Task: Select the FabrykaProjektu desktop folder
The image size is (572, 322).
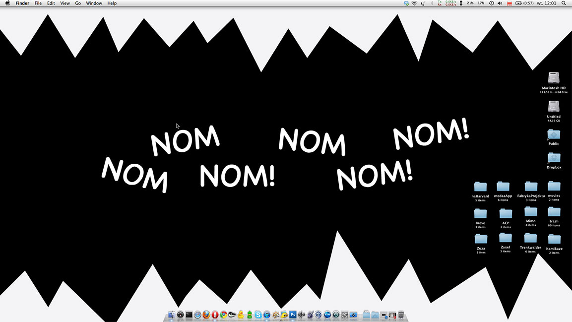Action: (531, 187)
